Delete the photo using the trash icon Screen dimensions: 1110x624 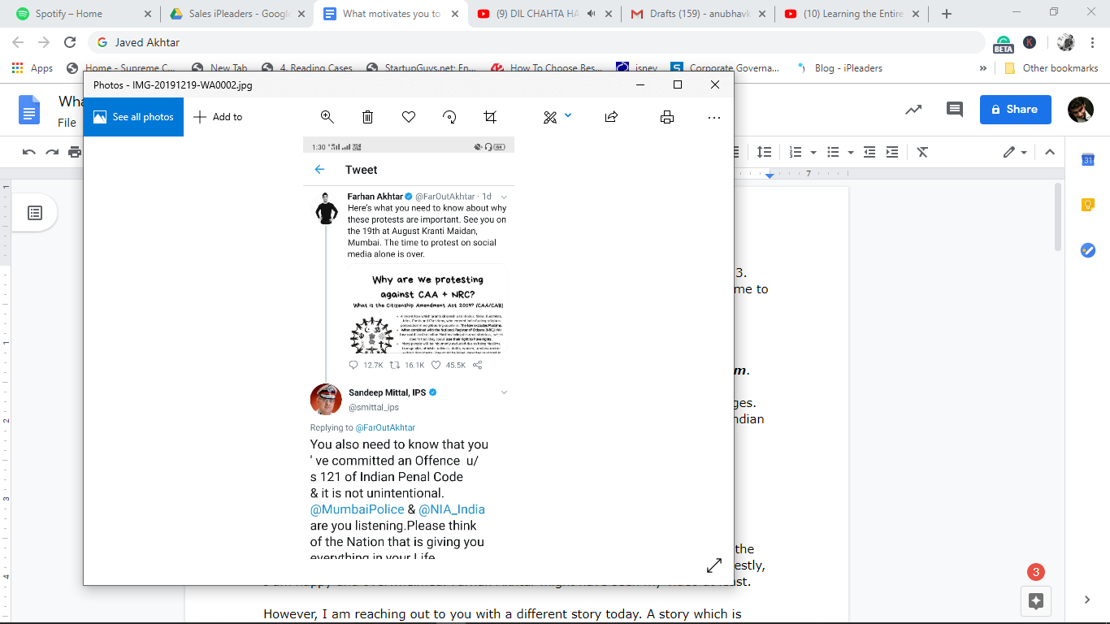pos(367,117)
